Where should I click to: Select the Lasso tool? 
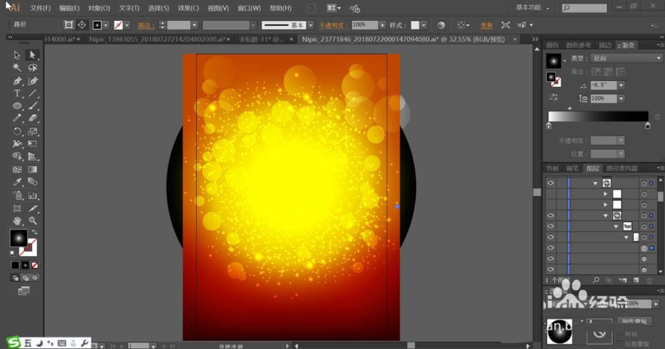tap(32, 68)
